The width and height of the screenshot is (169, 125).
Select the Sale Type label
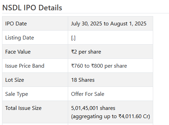coord(17,94)
